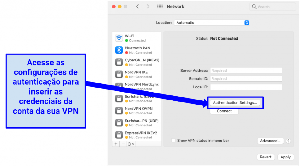Click the Network window title
The height and width of the screenshot is (166, 300).
pyautogui.click(x=175, y=6)
